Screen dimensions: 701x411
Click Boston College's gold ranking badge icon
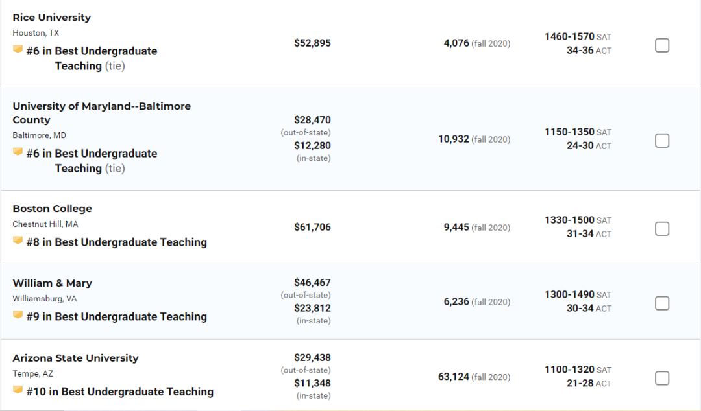point(18,241)
